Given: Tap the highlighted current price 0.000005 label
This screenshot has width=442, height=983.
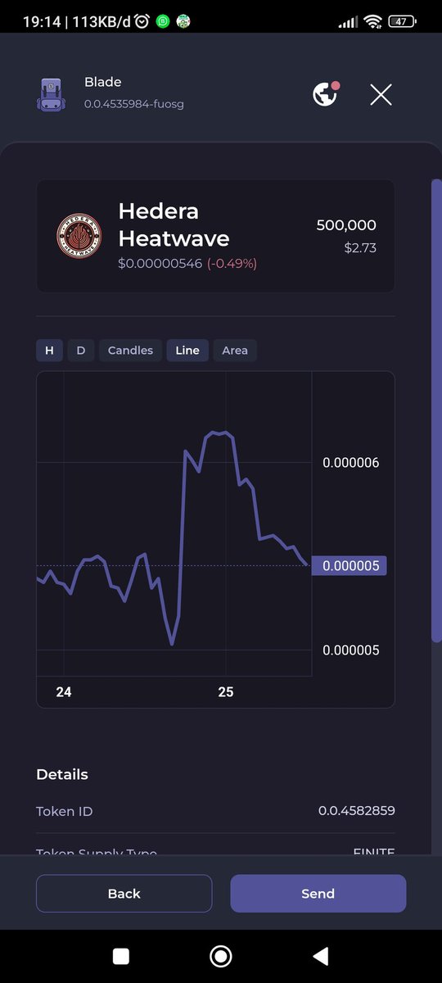Looking at the screenshot, I should [350, 565].
